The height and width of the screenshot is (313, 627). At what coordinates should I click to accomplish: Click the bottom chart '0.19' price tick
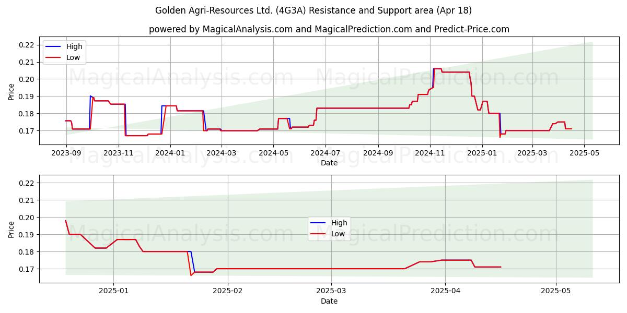tap(26, 235)
